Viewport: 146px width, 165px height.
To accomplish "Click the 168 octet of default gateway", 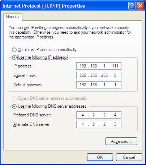I will click(x=94, y=85).
